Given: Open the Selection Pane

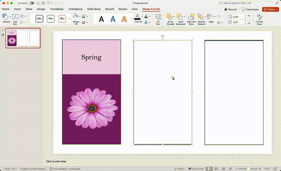Looking at the screenshot, I should pos(191,19).
